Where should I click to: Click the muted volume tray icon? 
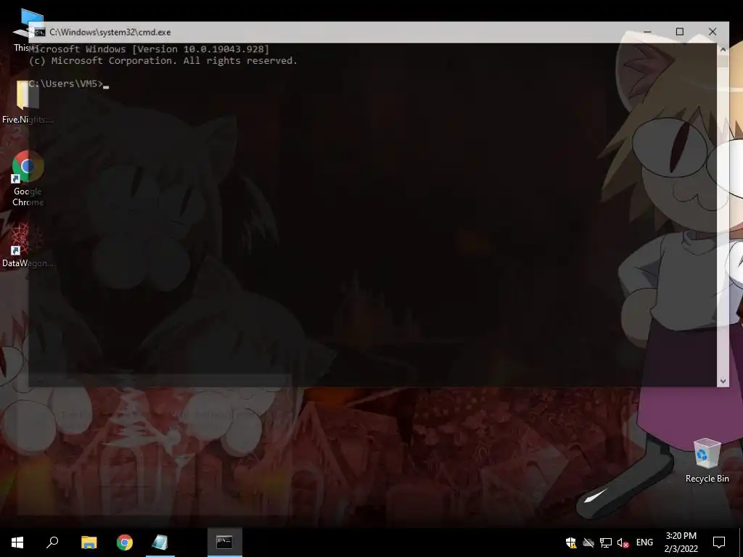[623, 542]
